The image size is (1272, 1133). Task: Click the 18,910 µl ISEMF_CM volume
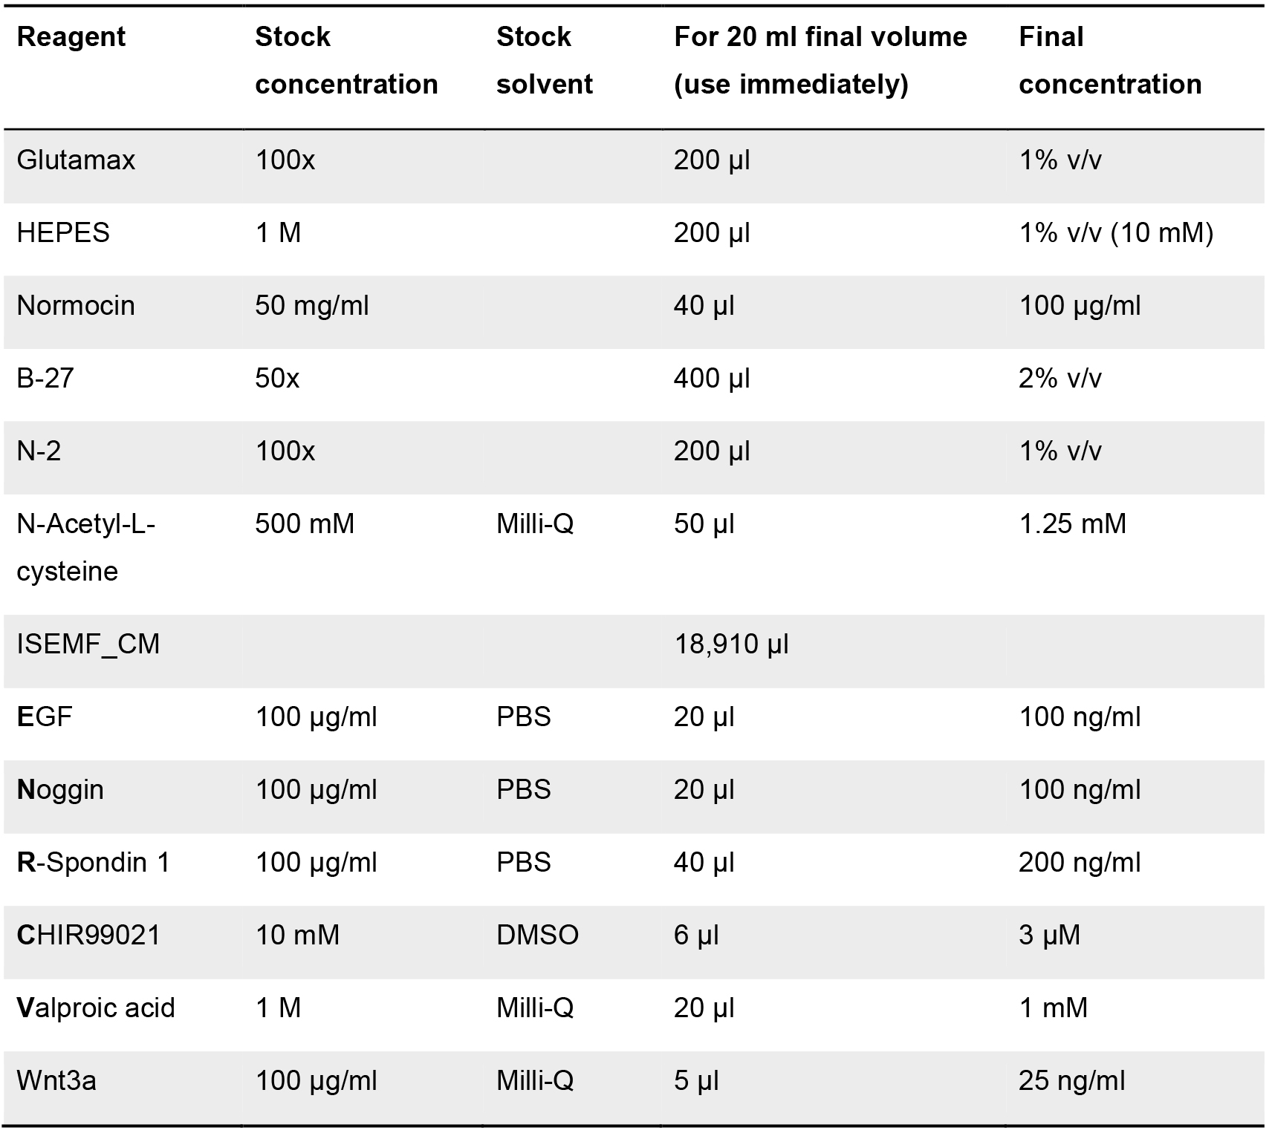[x=731, y=644]
